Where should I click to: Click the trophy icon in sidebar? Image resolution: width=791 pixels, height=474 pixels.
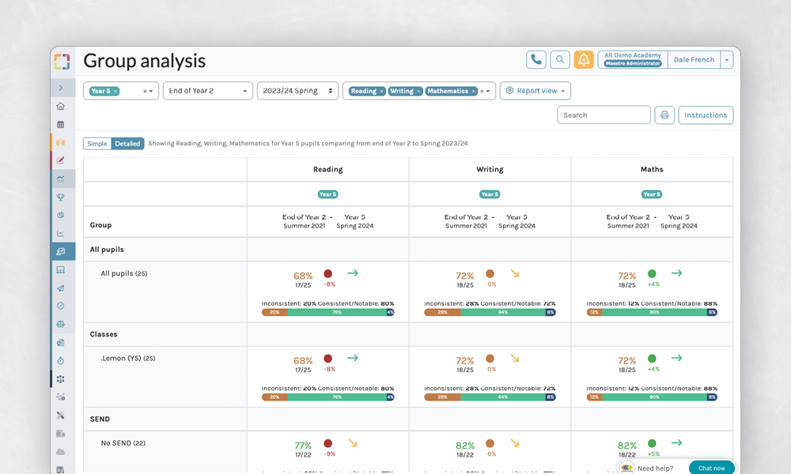coord(61,197)
